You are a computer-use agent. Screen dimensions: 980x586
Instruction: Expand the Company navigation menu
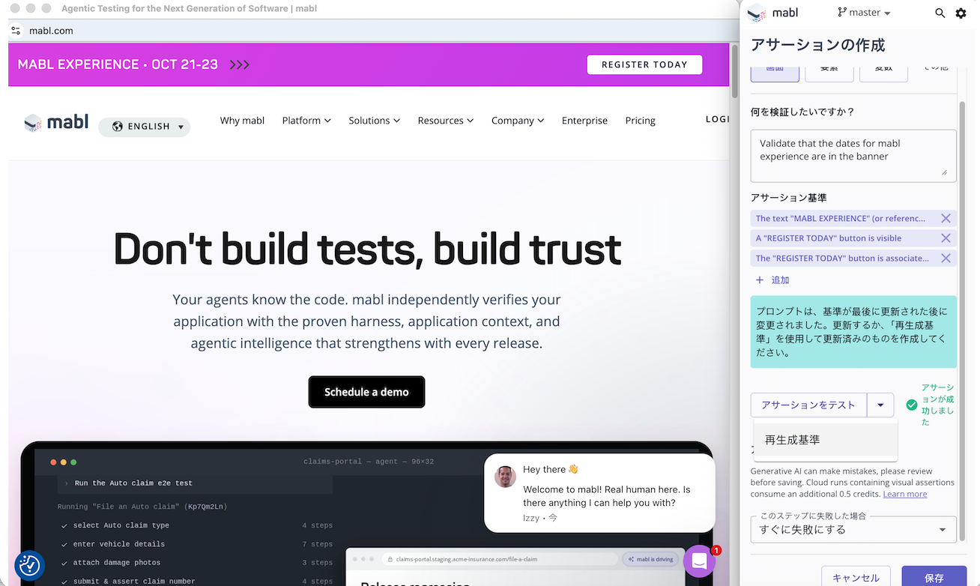518,121
